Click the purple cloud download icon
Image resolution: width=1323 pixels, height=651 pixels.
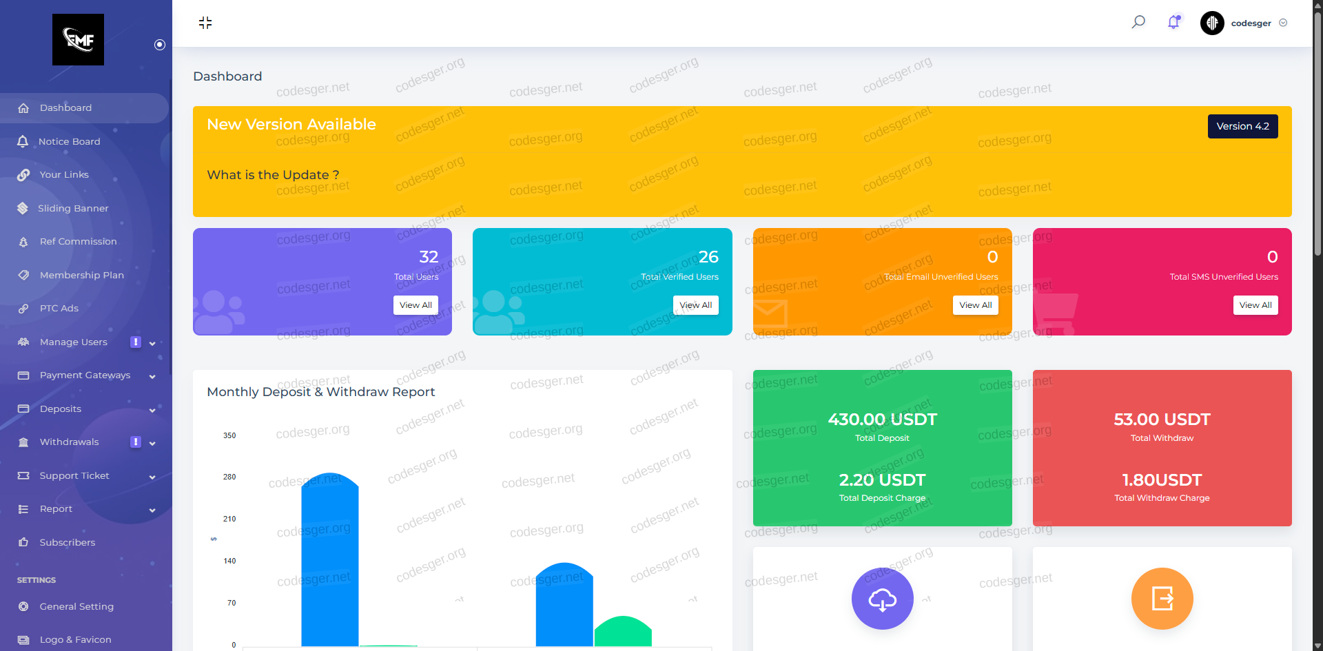(882, 599)
